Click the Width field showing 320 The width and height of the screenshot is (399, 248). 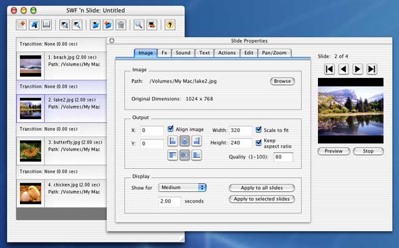[241, 130]
